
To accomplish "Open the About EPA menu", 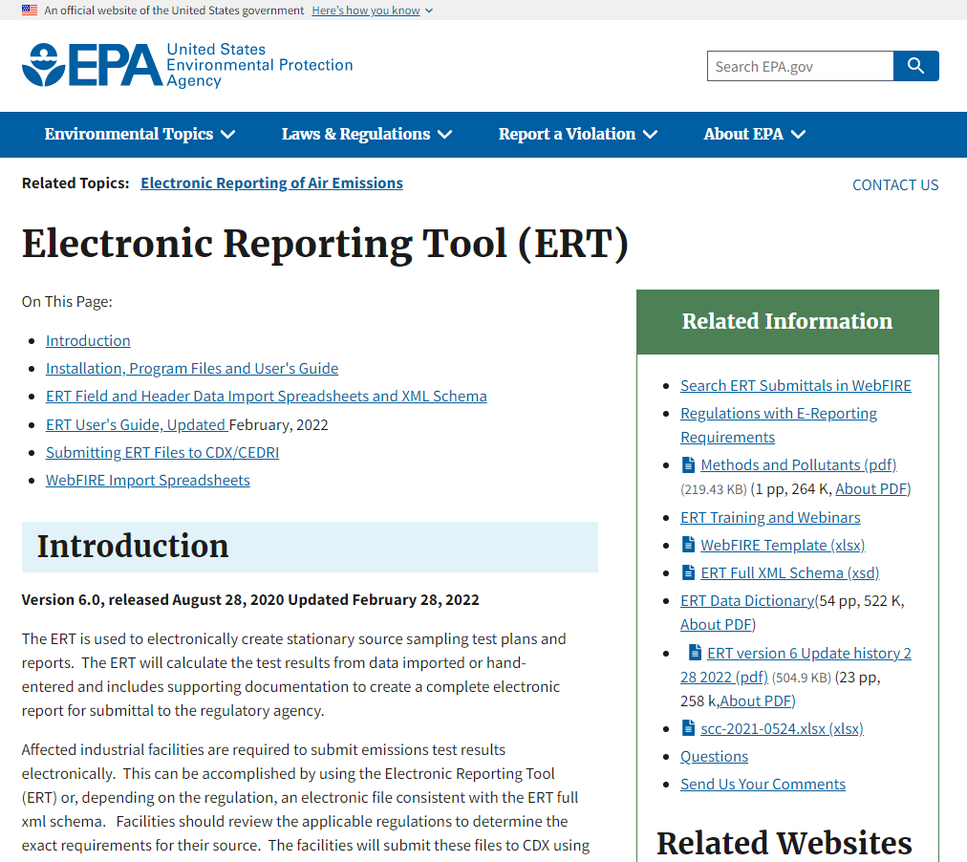I will 755,135.
